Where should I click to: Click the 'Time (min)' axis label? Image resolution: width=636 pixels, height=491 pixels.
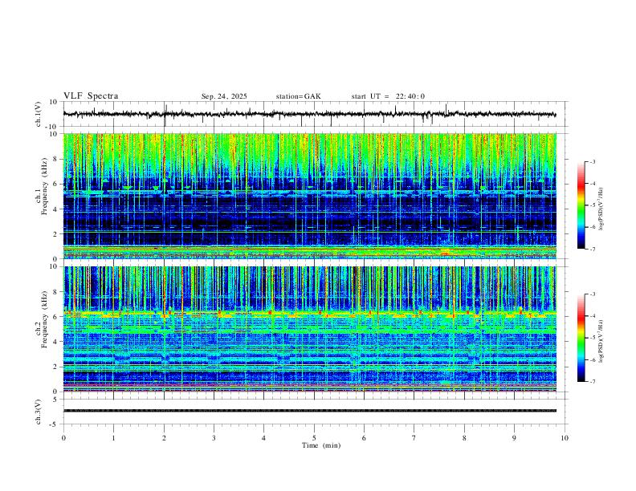click(321, 445)
